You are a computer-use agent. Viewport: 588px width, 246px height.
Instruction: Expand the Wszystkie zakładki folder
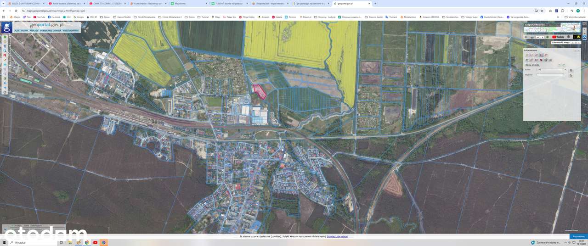click(575, 17)
